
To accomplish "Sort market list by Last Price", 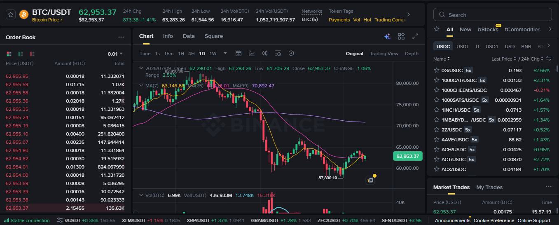I will 503,59.
